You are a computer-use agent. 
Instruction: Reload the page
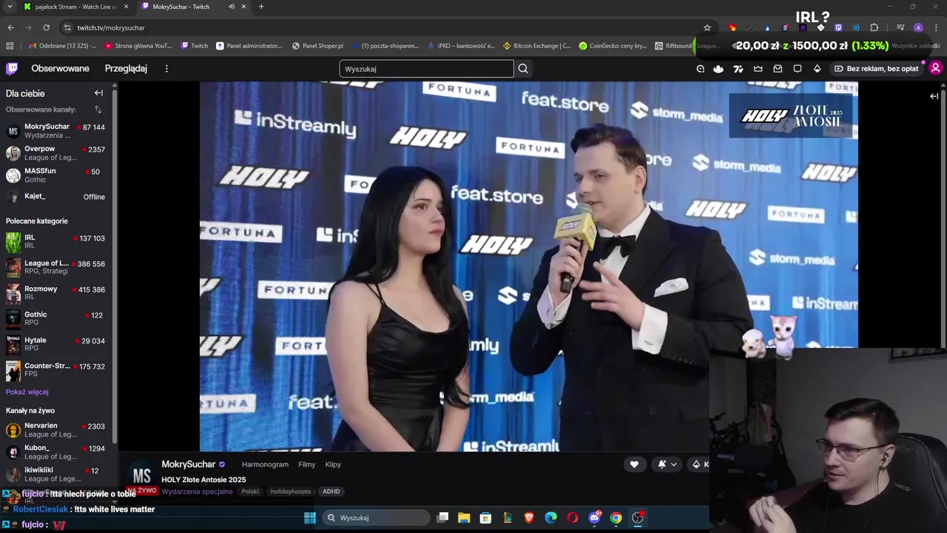point(46,27)
